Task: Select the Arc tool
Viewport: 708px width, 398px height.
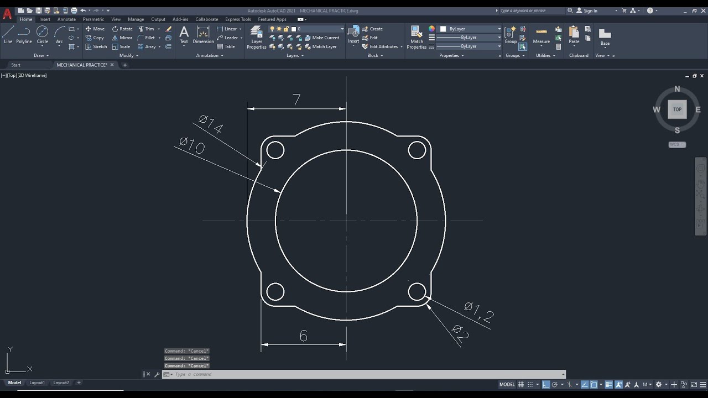Action: coord(59,34)
